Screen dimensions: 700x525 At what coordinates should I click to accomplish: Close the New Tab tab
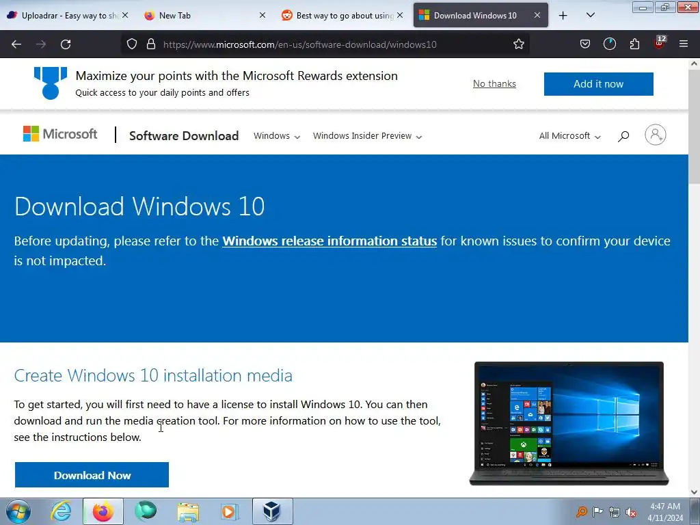(262, 15)
